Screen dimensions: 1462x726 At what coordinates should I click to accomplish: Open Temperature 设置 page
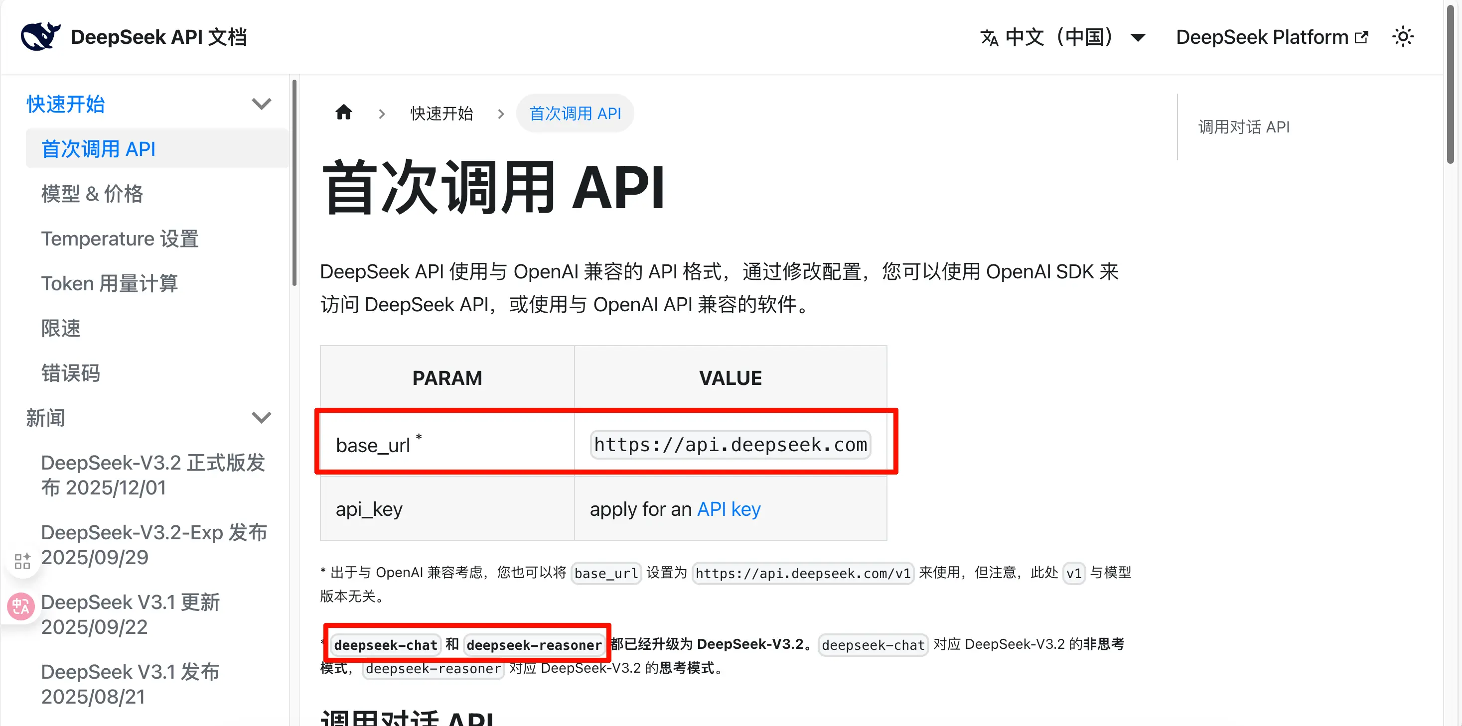pyautogui.click(x=120, y=238)
